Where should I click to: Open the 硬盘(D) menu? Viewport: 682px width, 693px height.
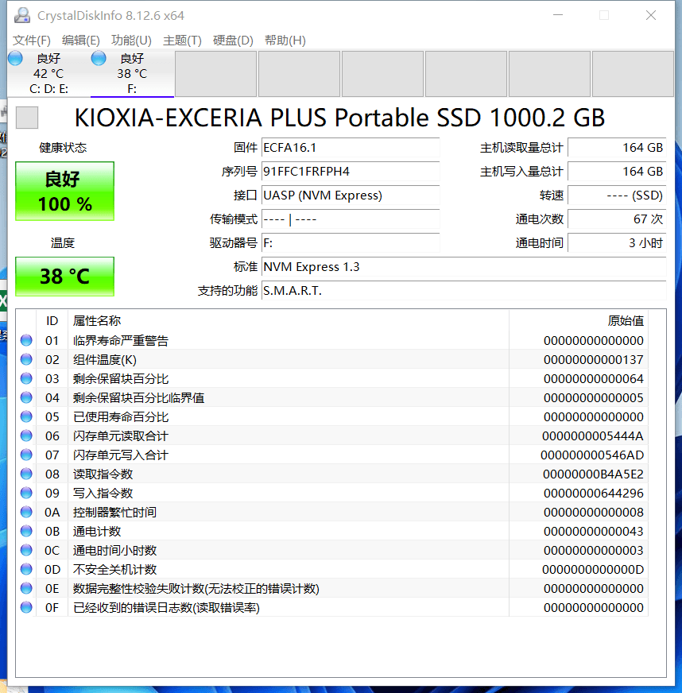click(x=233, y=41)
